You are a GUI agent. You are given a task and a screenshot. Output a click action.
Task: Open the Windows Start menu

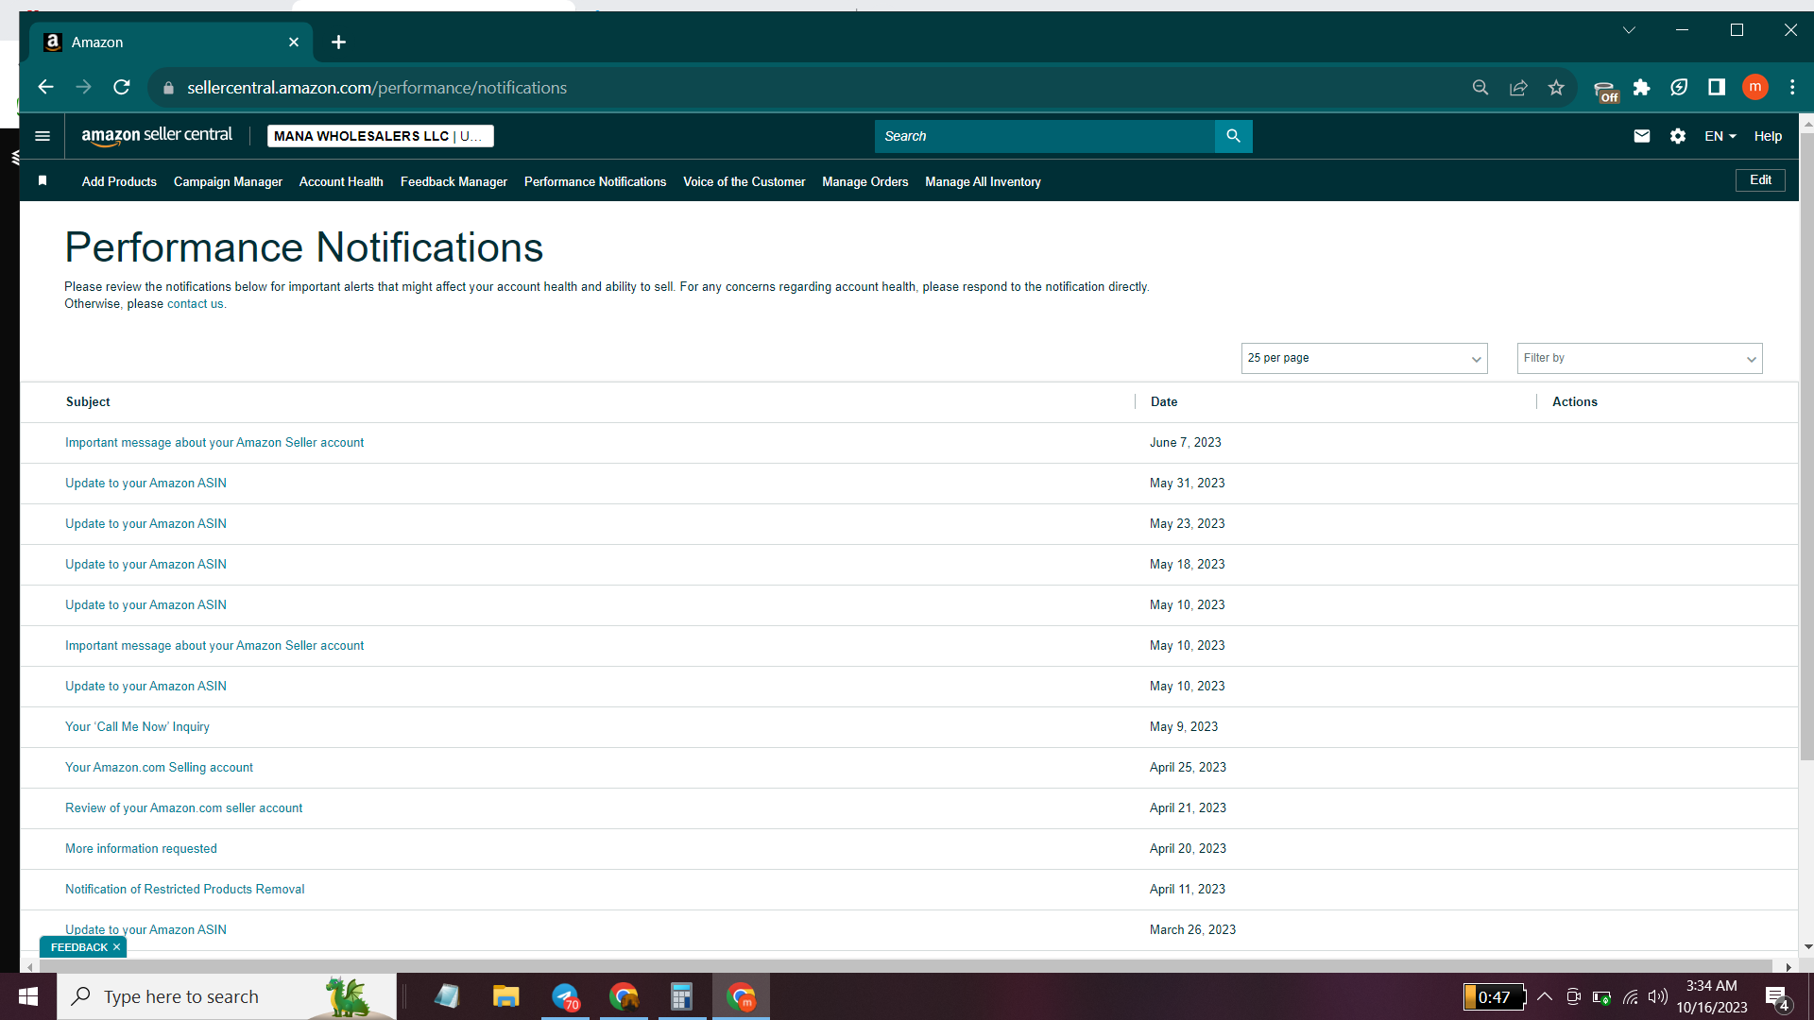click(x=28, y=996)
